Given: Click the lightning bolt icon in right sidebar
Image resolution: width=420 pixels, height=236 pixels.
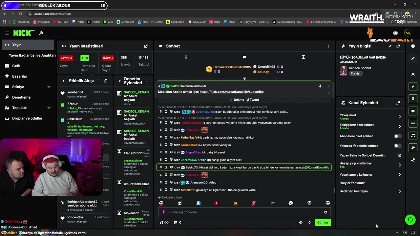Looking at the screenshot, I should (413, 87).
